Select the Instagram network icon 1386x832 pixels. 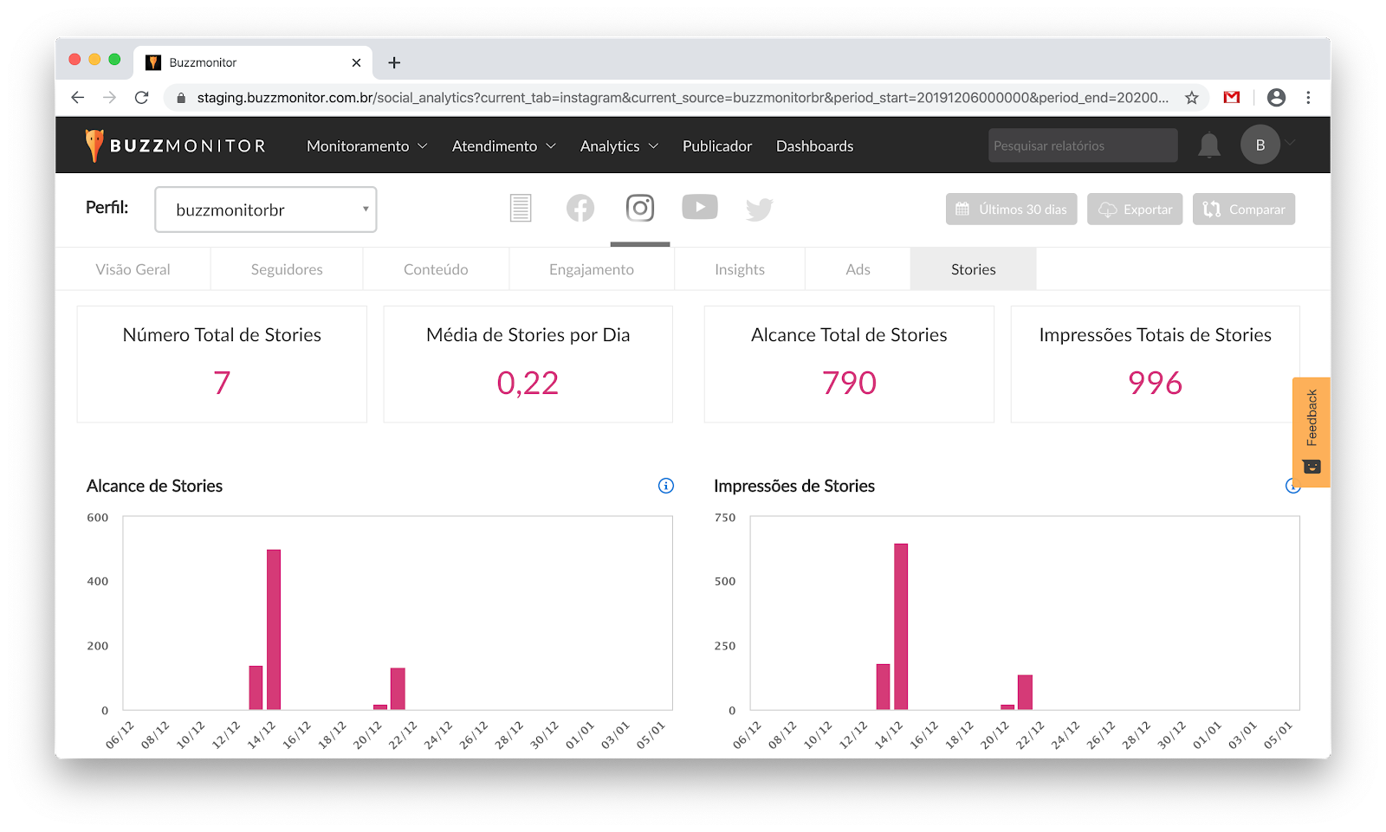point(640,209)
